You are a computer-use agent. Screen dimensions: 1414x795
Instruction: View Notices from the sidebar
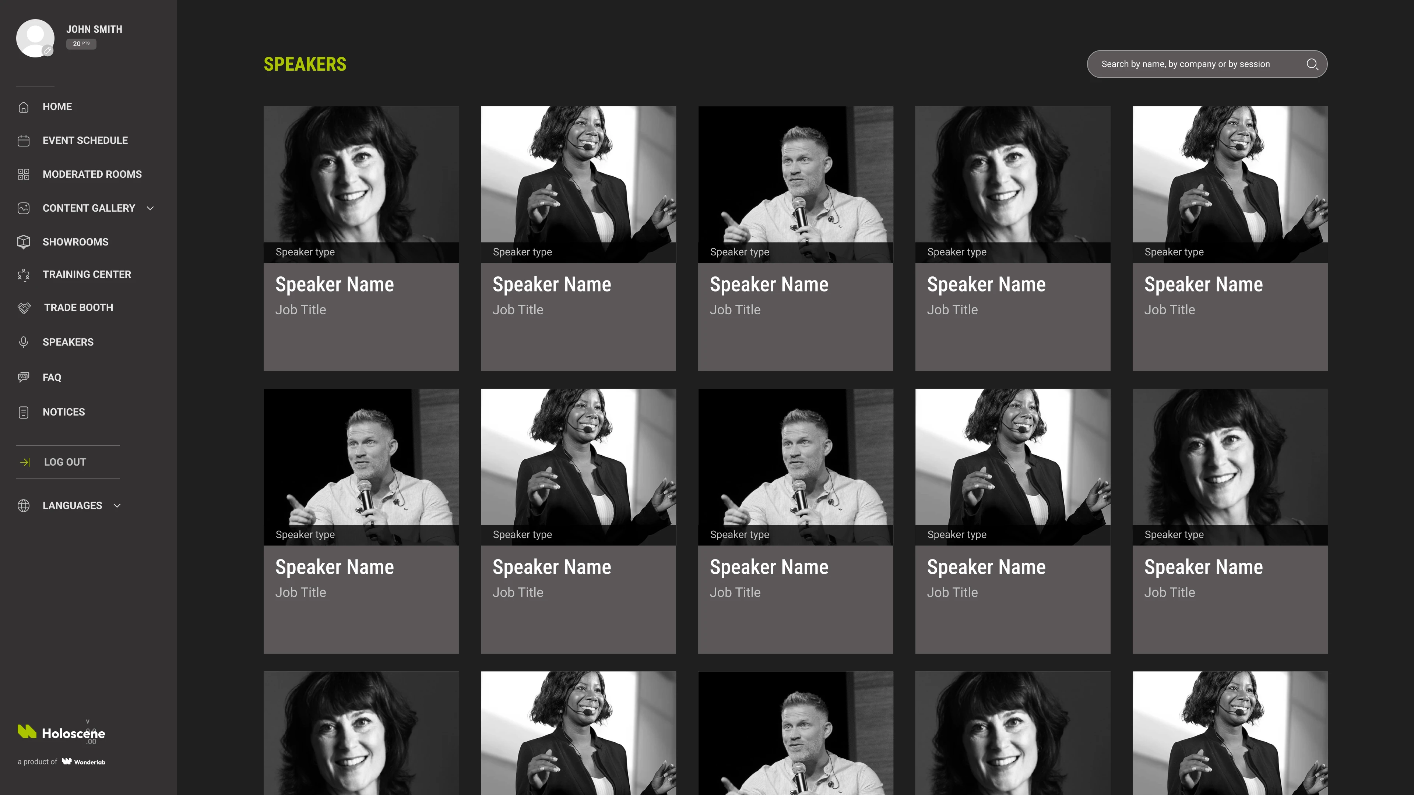coord(64,412)
